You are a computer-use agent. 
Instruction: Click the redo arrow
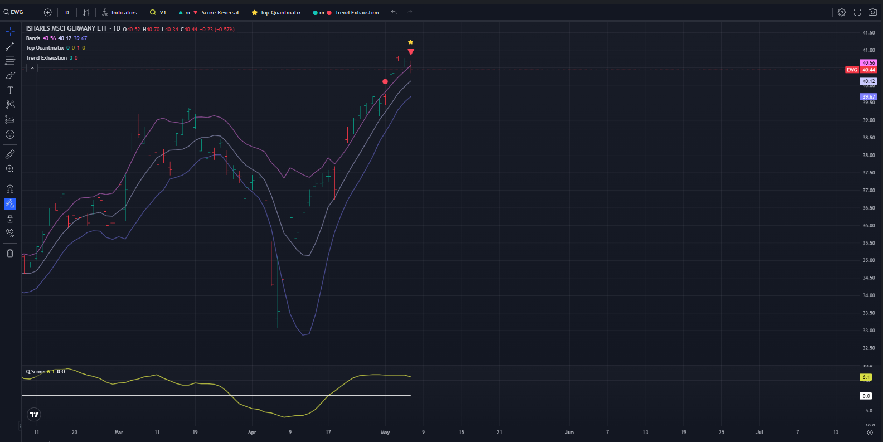(410, 12)
